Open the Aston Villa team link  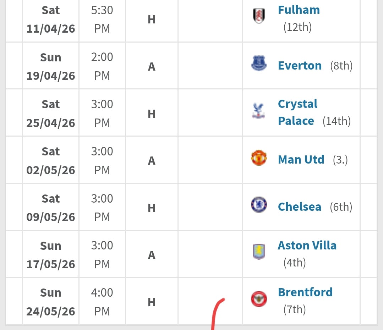tap(307, 246)
